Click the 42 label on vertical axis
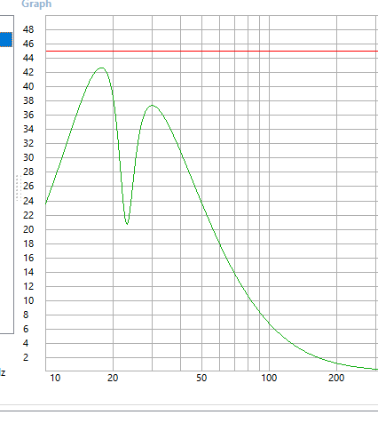Viewport: 378px width, 423px height. tap(28, 72)
